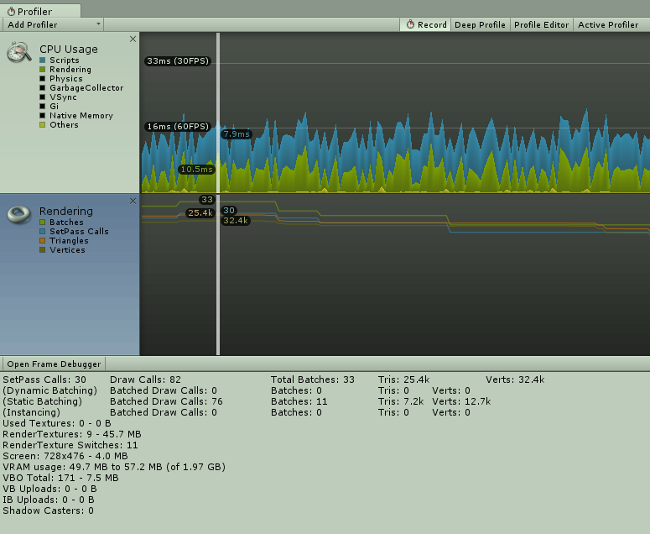
Task: Toggle the Others yellow legend swatch
Action: pyautogui.click(x=42, y=124)
